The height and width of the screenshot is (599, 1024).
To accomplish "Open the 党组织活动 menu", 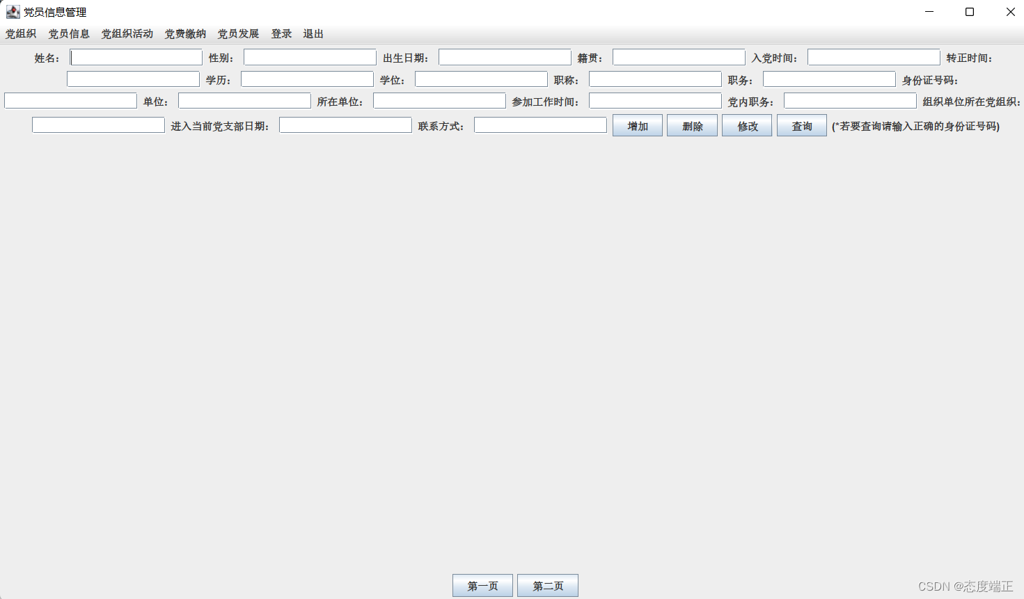I will (x=126, y=33).
